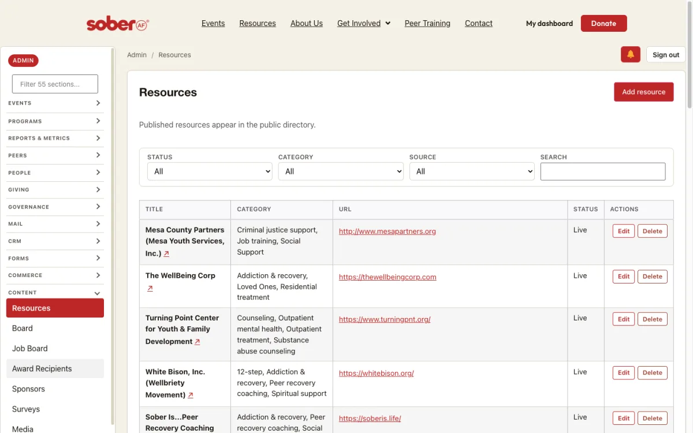The height and width of the screenshot is (433, 693).
Task: Open the thewellbeingcorp.com URL link
Action: click(x=388, y=277)
